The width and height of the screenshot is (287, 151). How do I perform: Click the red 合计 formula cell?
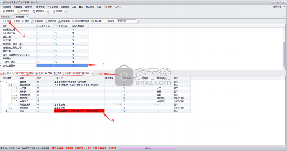point(79,111)
